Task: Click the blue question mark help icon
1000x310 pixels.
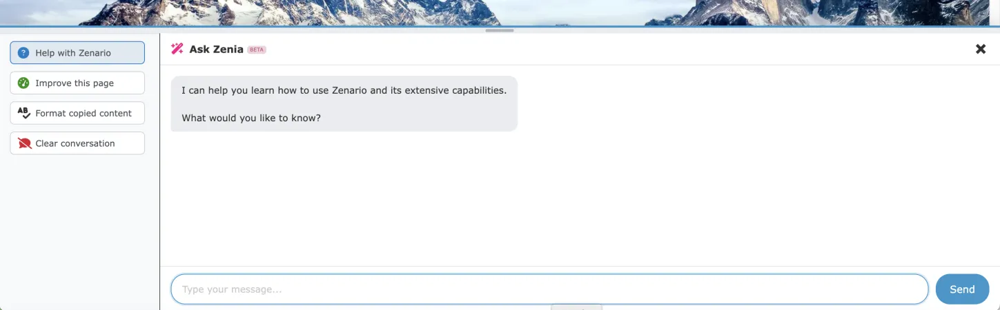Action: coord(24,53)
